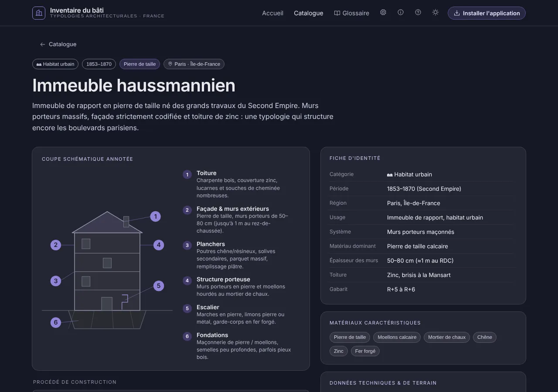This screenshot has height=392, width=558.
Task: Click legend number 3 beside Planchers
Action: [187, 245]
